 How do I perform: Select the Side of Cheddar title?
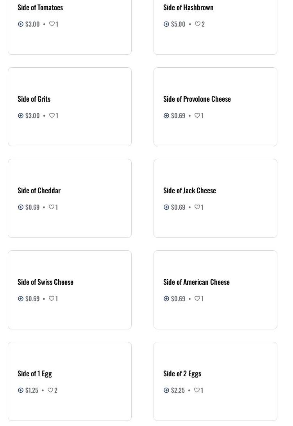point(39,191)
